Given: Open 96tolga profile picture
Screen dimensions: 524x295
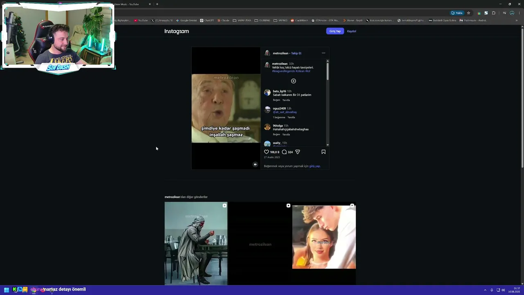Looking at the screenshot, I should click(x=267, y=127).
